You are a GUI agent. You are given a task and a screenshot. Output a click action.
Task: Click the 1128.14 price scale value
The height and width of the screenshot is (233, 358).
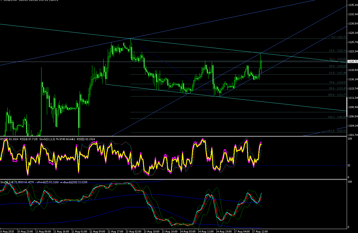pos(353,33)
